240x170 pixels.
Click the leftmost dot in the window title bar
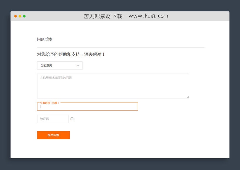pos(15,16)
